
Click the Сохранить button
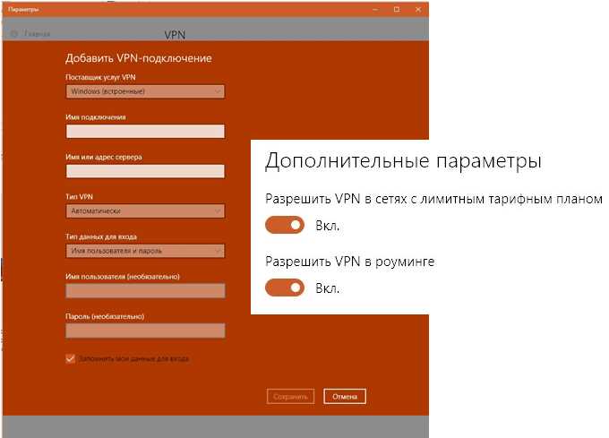290,397
